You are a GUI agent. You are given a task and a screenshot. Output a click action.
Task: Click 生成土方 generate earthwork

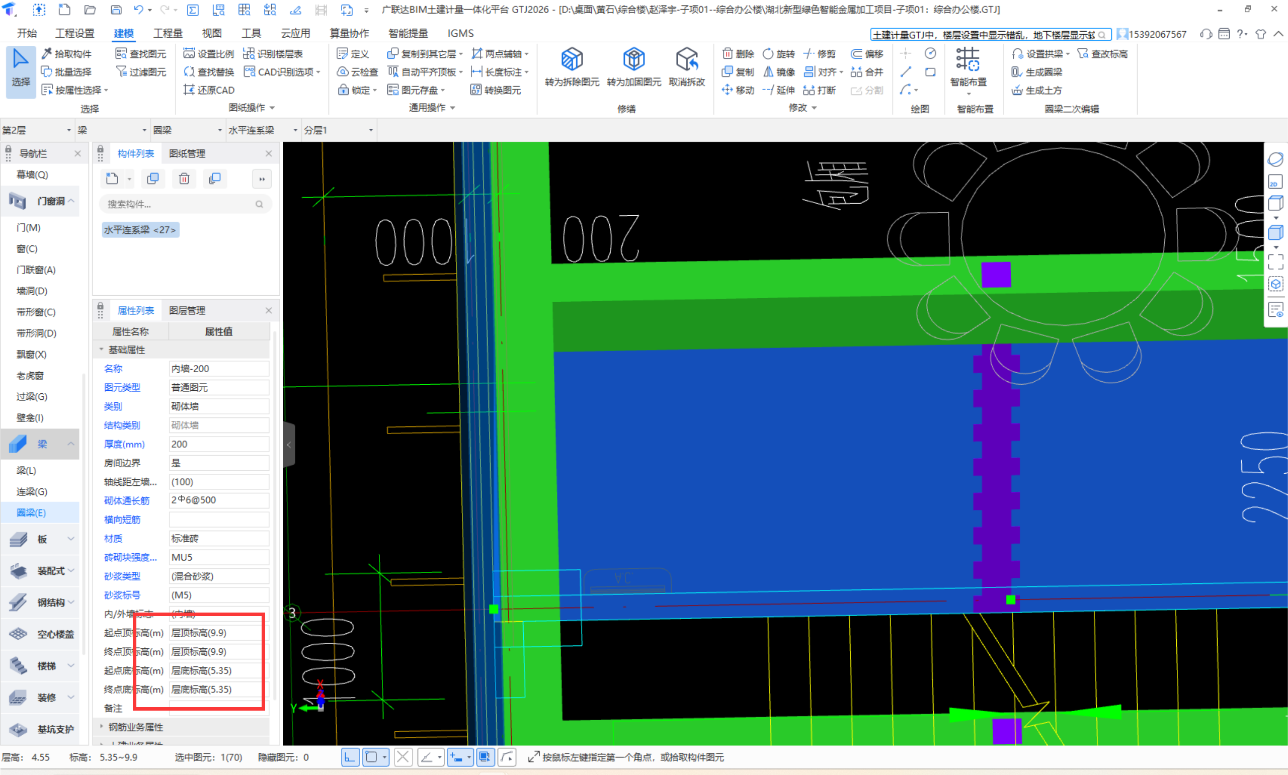pos(1037,91)
